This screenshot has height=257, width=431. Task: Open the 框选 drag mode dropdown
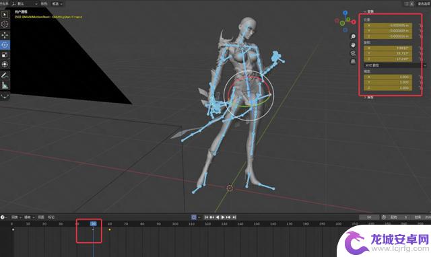coord(57,3)
